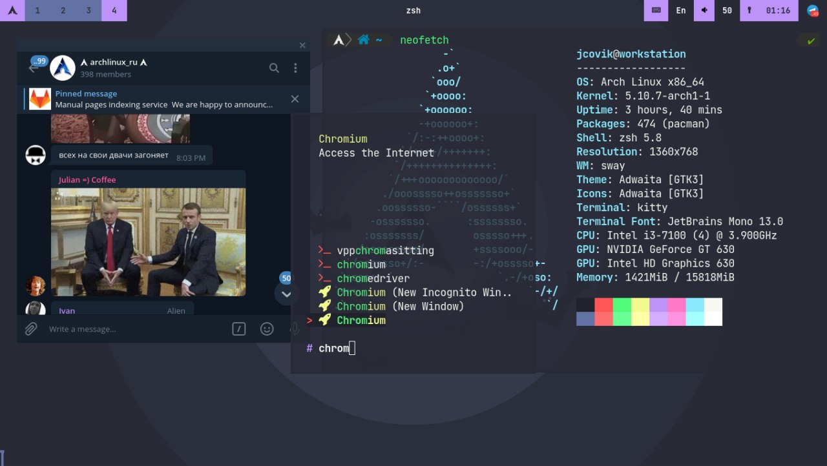Open the Trump and Macron photo

pos(148,242)
